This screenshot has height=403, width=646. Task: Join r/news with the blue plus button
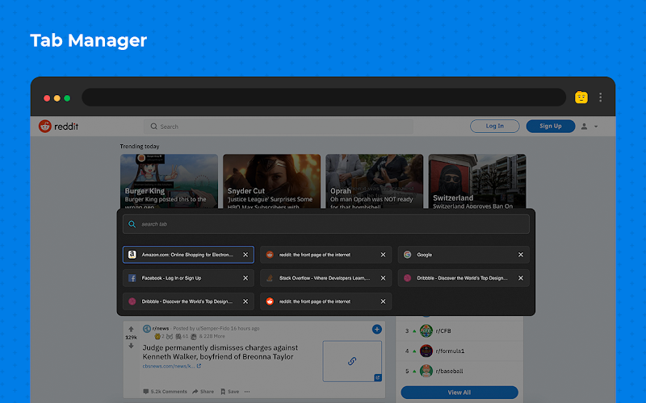point(376,329)
